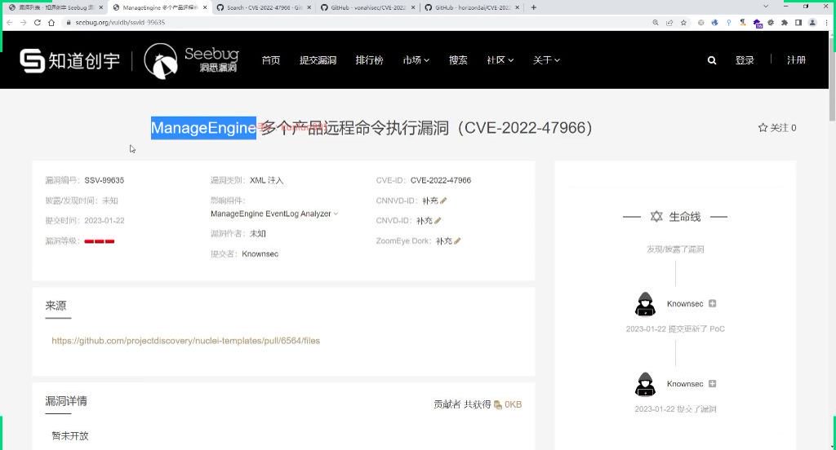Viewport: 836px width, 450px height.
Task: Reload the Seebug page
Action: tap(38, 22)
